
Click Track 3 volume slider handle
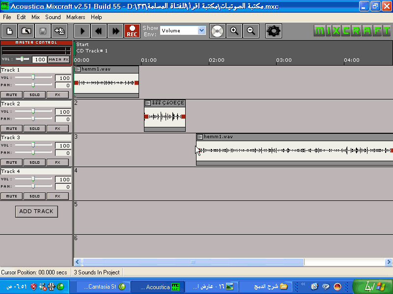point(33,145)
